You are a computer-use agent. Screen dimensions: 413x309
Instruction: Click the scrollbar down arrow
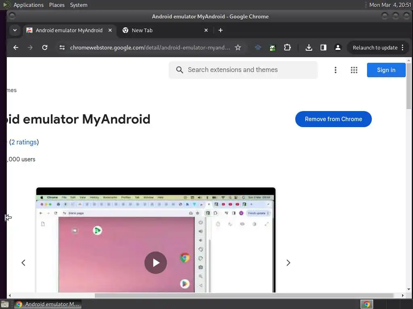(x=409, y=289)
